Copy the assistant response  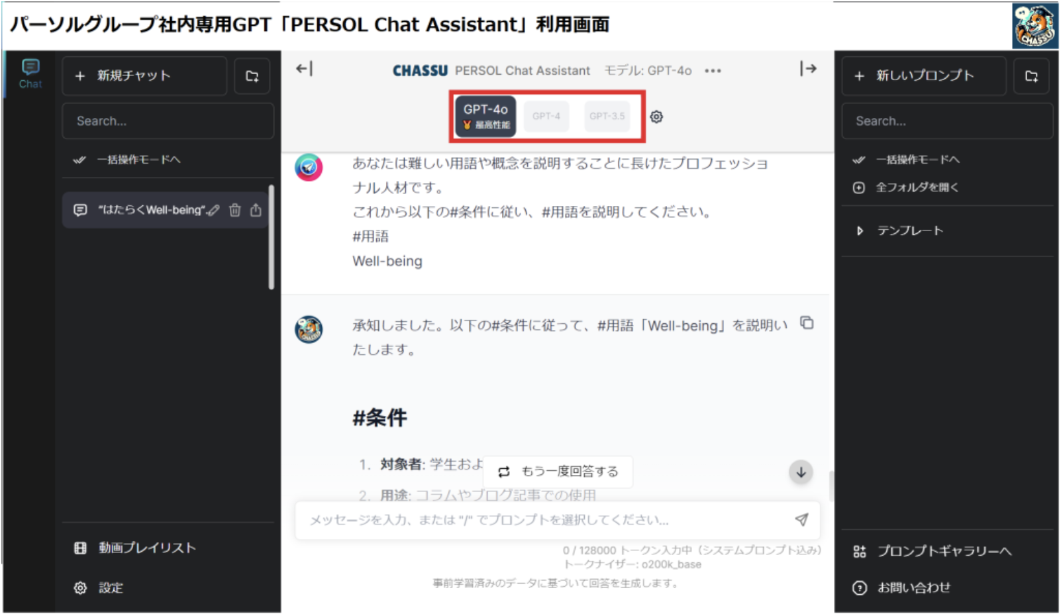(x=807, y=323)
